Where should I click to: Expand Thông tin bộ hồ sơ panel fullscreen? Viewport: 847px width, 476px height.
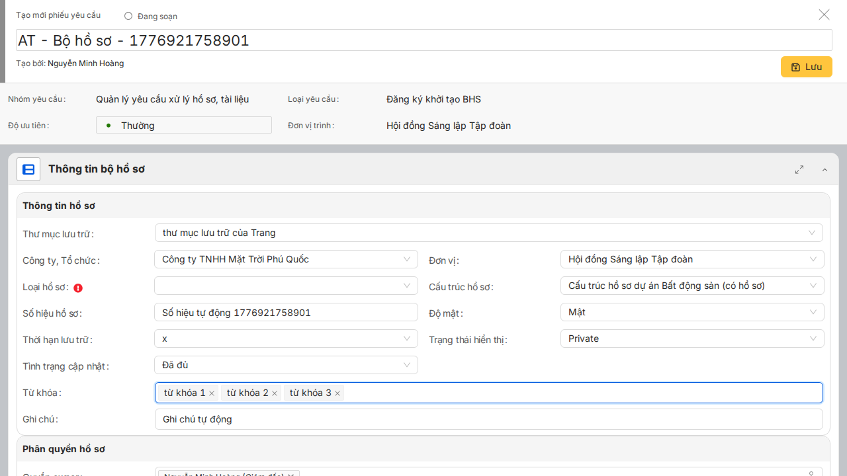point(799,170)
